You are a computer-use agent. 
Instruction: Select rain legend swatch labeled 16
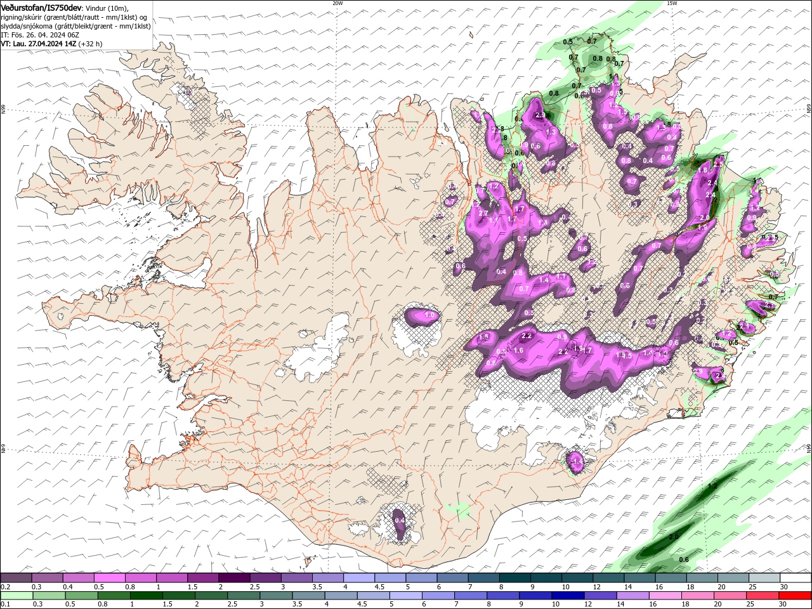pyautogui.click(x=666, y=596)
